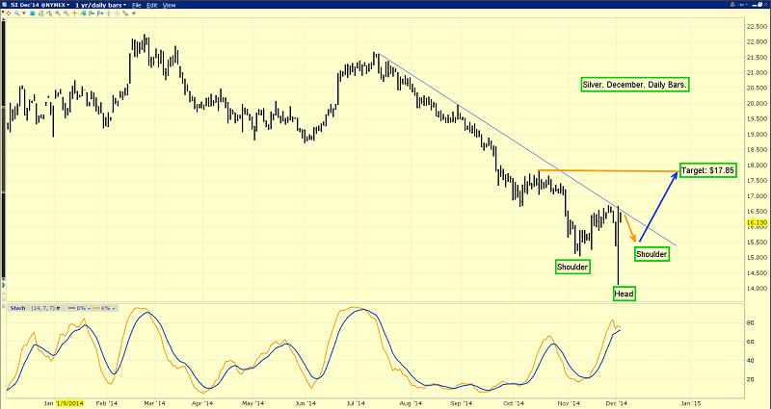Click the settings icon next to Stoch parameters
This screenshot has width=771, height=409.
pyautogui.click(x=58, y=308)
